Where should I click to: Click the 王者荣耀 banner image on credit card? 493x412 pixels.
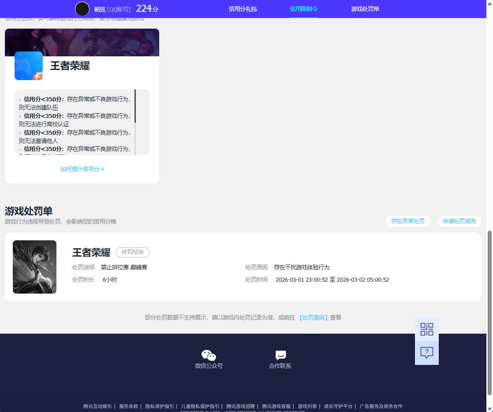[x=82, y=43]
